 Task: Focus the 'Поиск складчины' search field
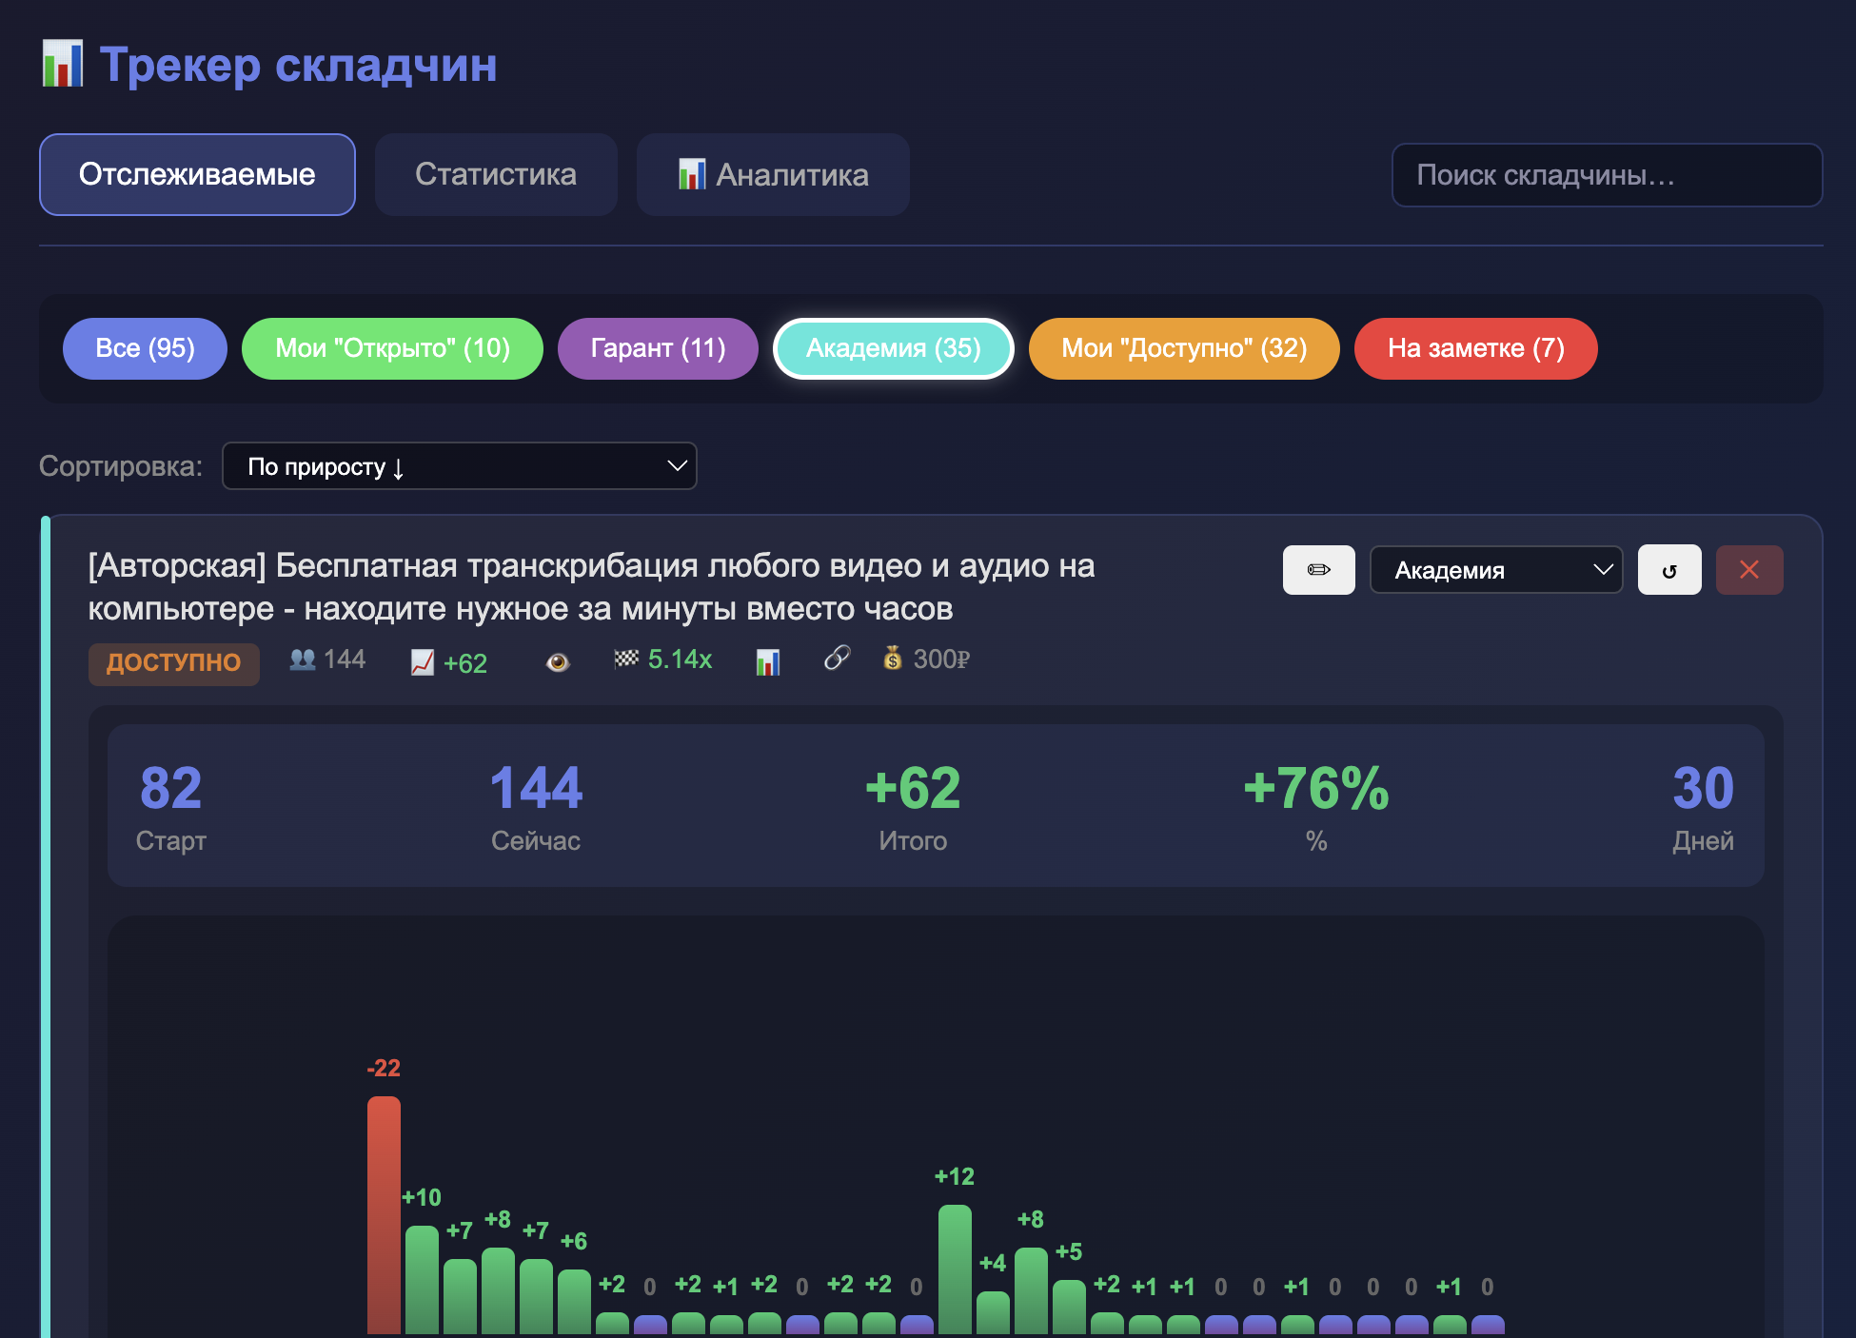[x=1607, y=175]
